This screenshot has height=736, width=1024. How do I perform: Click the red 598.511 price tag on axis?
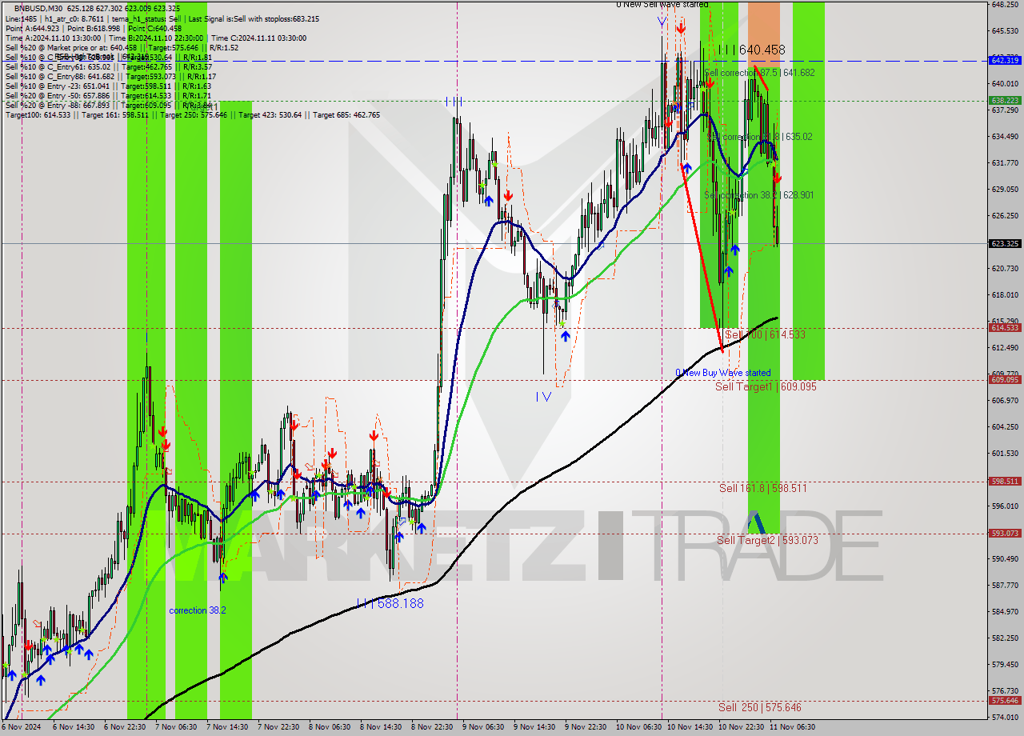[x=1005, y=481]
